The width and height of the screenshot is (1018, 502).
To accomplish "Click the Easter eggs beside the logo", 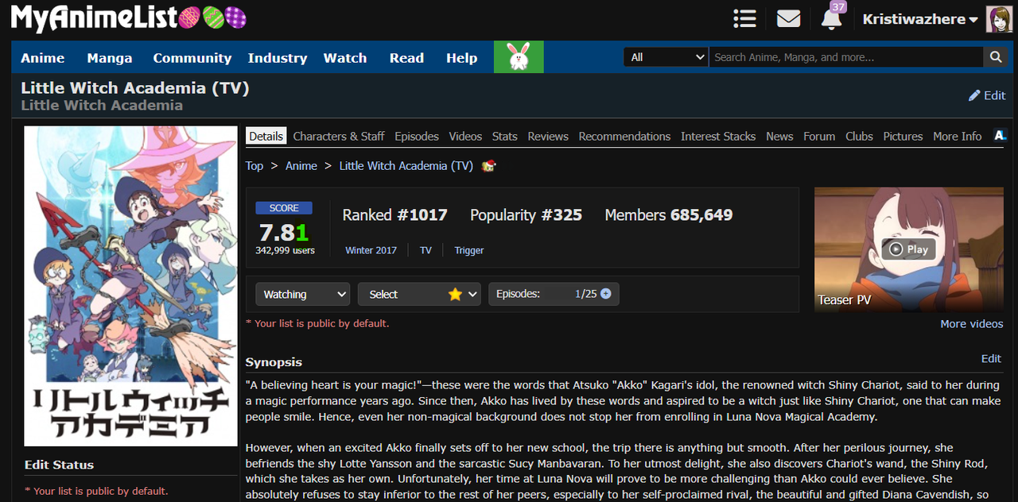I will [x=212, y=18].
